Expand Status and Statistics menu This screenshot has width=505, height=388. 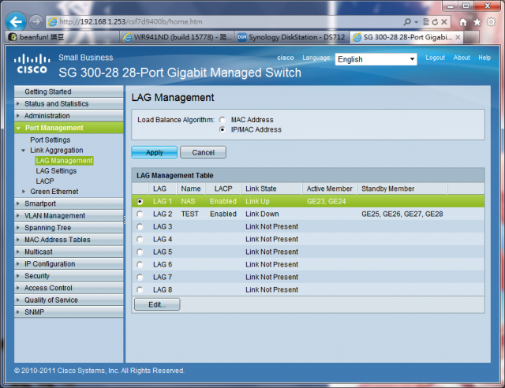pos(69,103)
